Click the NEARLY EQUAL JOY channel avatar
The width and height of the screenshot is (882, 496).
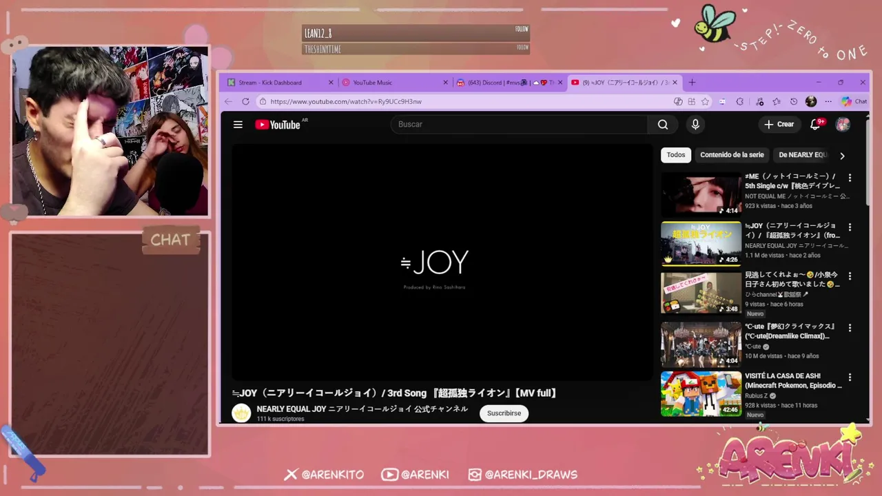point(241,413)
